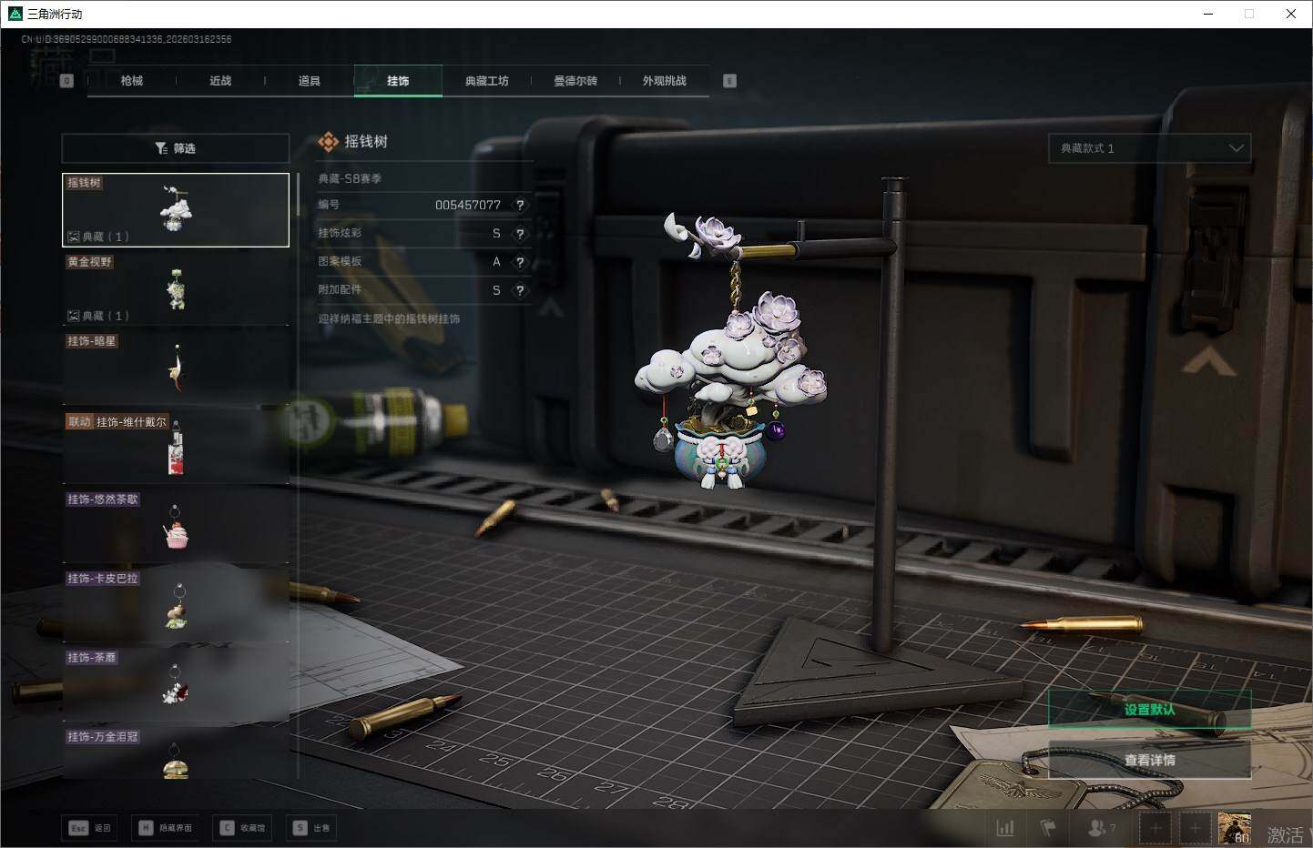
Task: Click the orange rarity icon beside 摇钱树 title
Action: click(x=328, y=141)
